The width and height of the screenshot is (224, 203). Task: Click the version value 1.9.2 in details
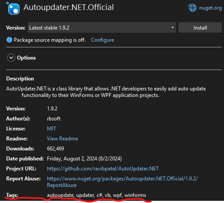[52, 109]
